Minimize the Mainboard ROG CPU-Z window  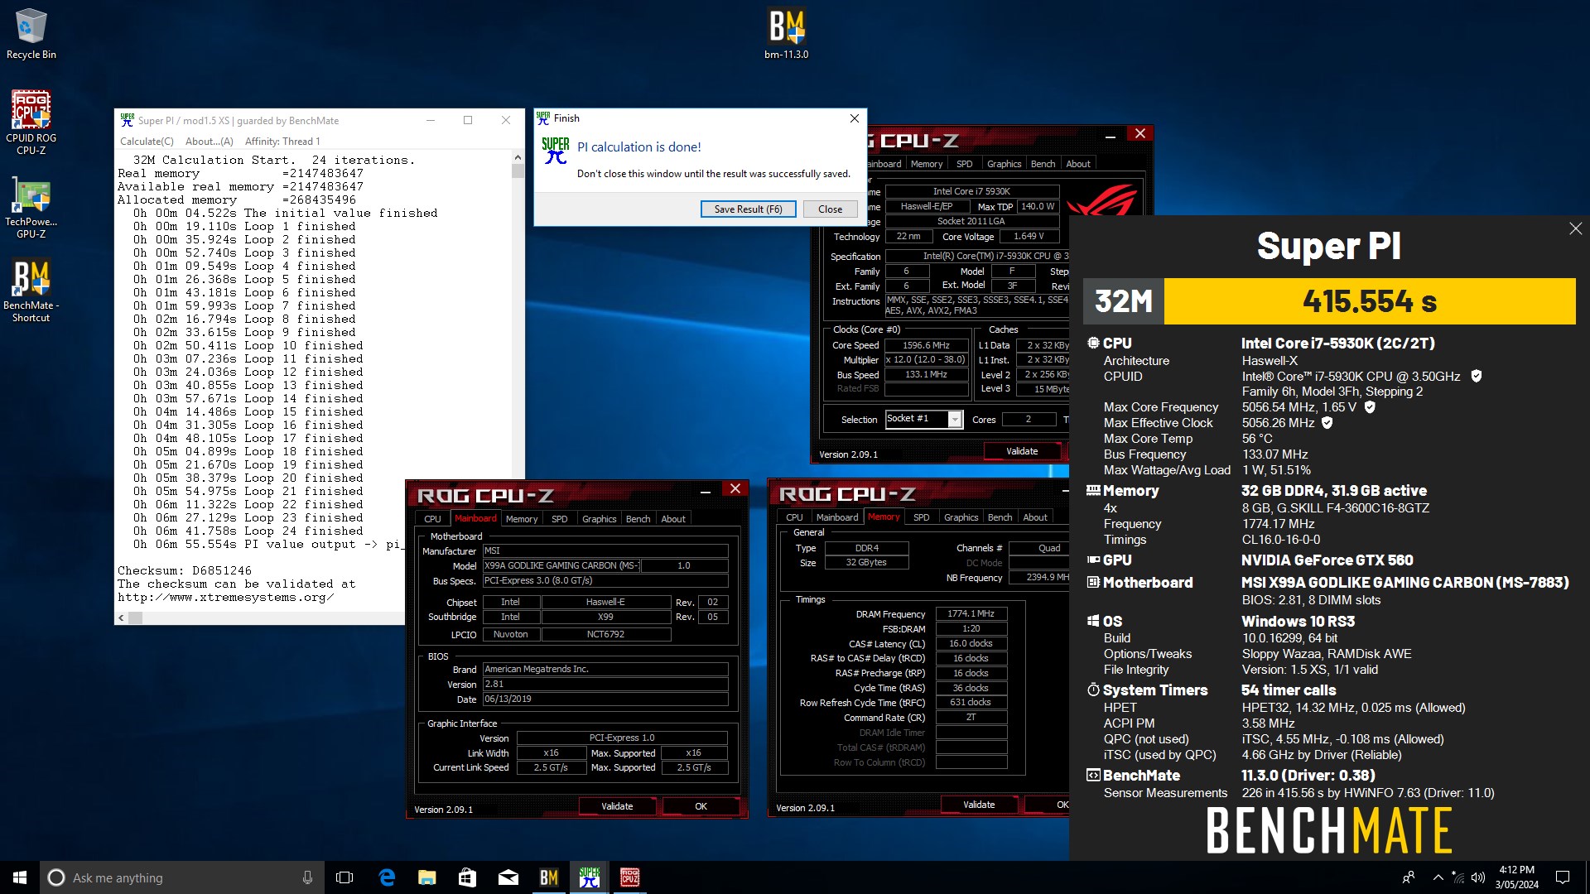pyautogui.click(x=706, y=492)
